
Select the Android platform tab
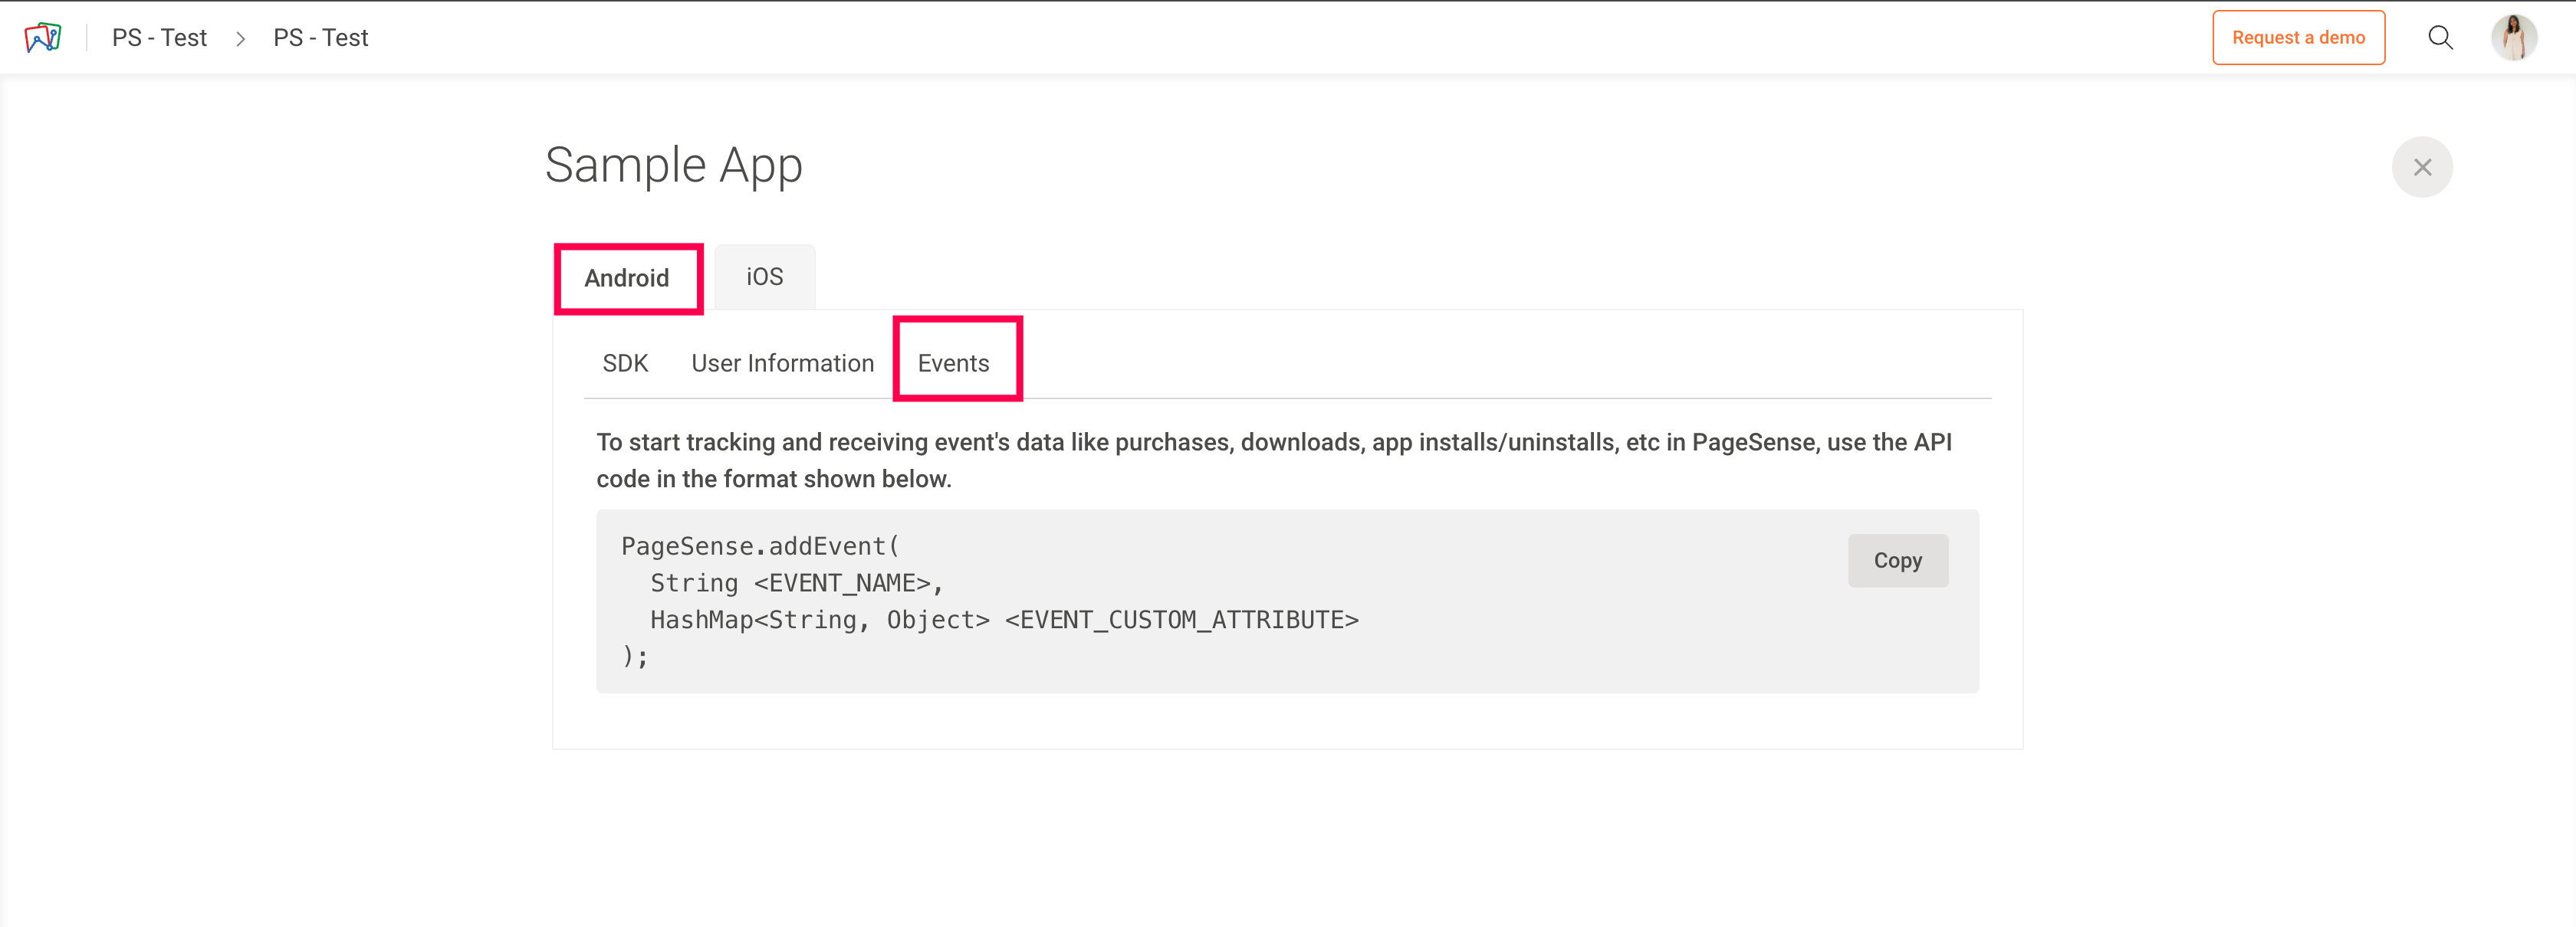[627, 277]
